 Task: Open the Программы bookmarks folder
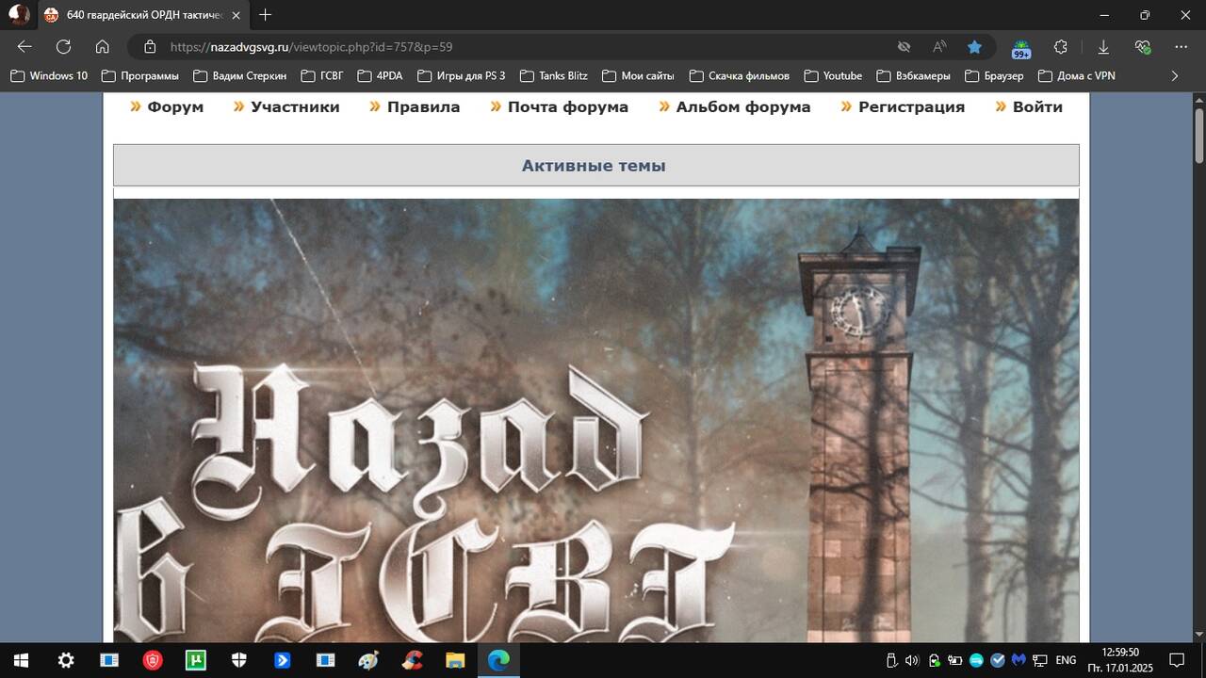(x=140, y=75)
